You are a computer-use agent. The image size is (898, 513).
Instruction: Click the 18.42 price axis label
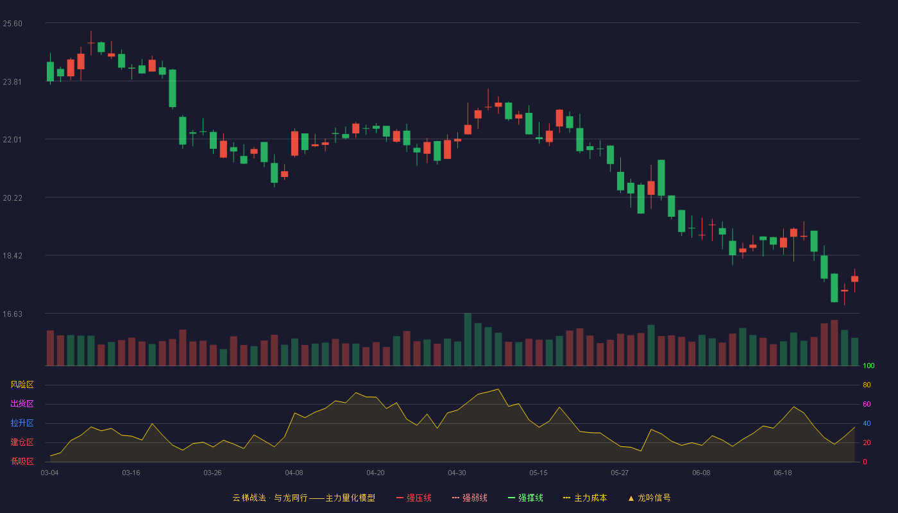click(12, 256)
